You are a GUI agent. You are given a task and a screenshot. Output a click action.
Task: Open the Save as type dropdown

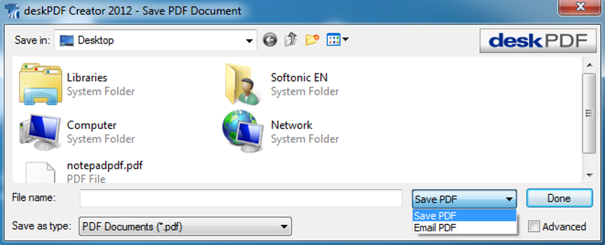pyautogui.click(x=185, y=227)
